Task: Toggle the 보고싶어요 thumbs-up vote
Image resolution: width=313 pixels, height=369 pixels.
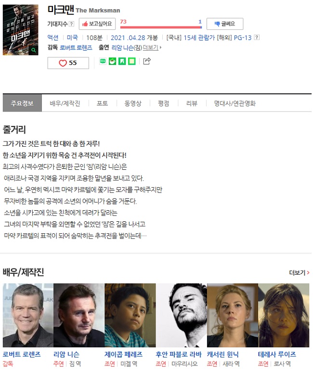Action: pos(97,24)
